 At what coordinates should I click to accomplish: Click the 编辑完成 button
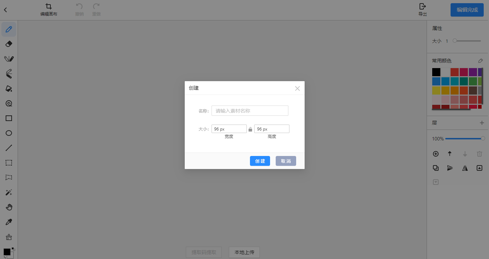[467, 10]
